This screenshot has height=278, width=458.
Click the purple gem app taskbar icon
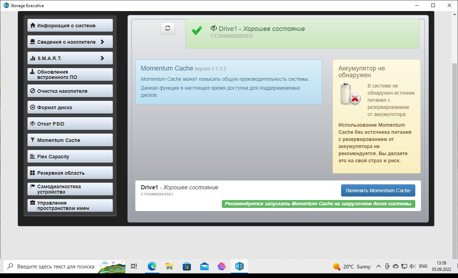tap(222, 266)
